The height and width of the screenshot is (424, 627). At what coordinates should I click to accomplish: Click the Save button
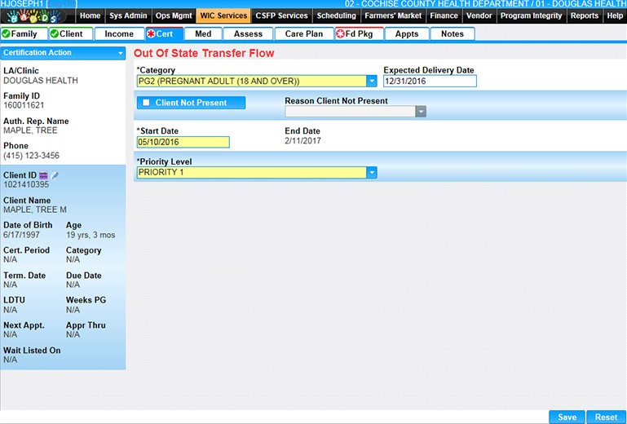pyautogui.click(x=567, y=417)
